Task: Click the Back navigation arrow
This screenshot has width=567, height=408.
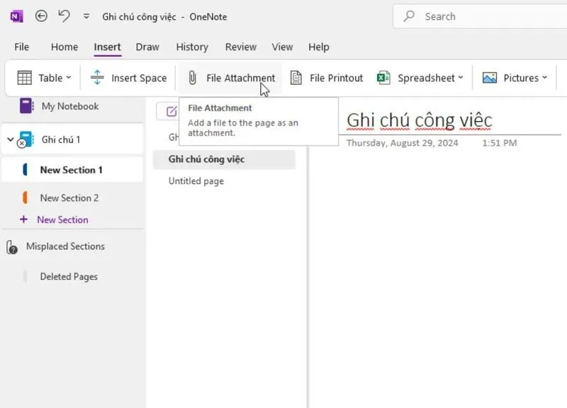Action: click(x=41, y=16)
